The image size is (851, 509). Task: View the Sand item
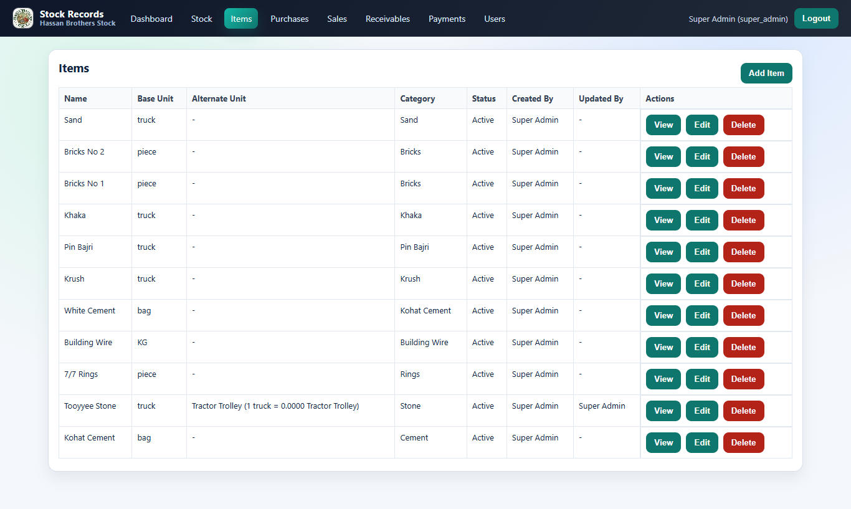[x=663, y=125]
